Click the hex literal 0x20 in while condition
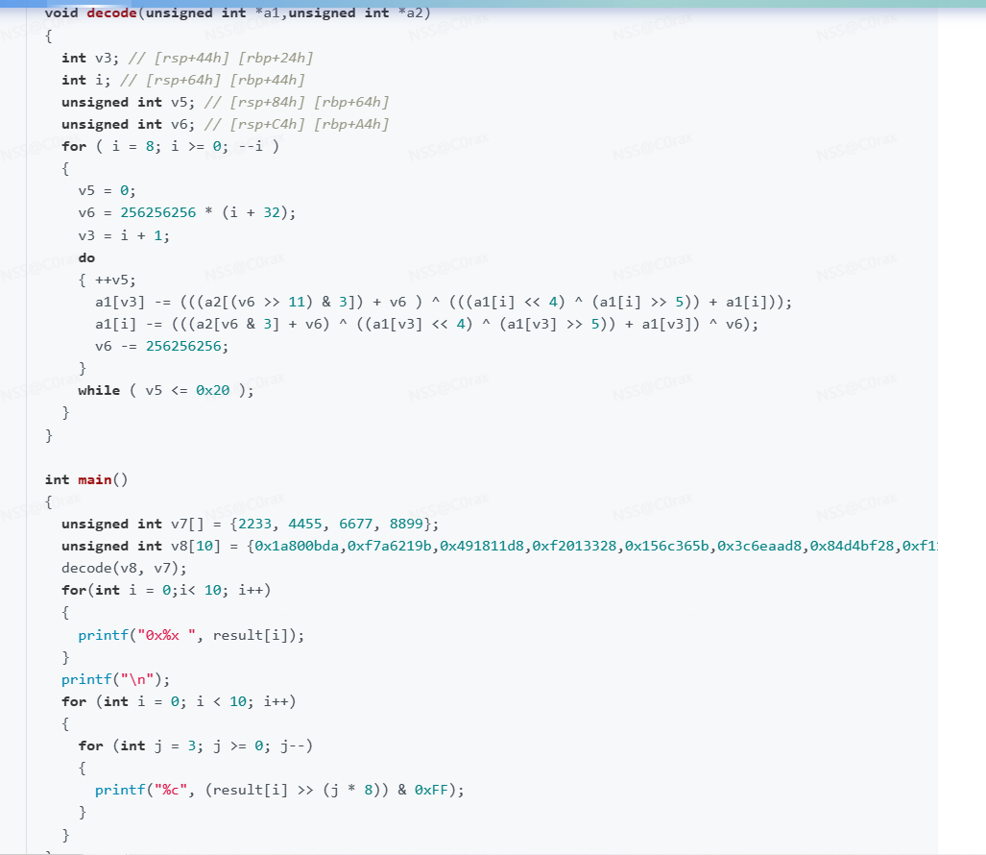Image resolution: width=986 pixels, height=855 pixels. tap(213, 390)
